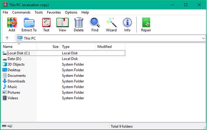
Task: Click the WinRAR icon in the title bar
Action: click(5, 4)
